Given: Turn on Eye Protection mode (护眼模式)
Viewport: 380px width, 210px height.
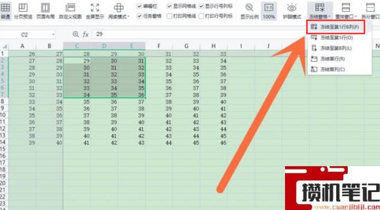Looking at the screenshot, I should click(x=292, y=11).
